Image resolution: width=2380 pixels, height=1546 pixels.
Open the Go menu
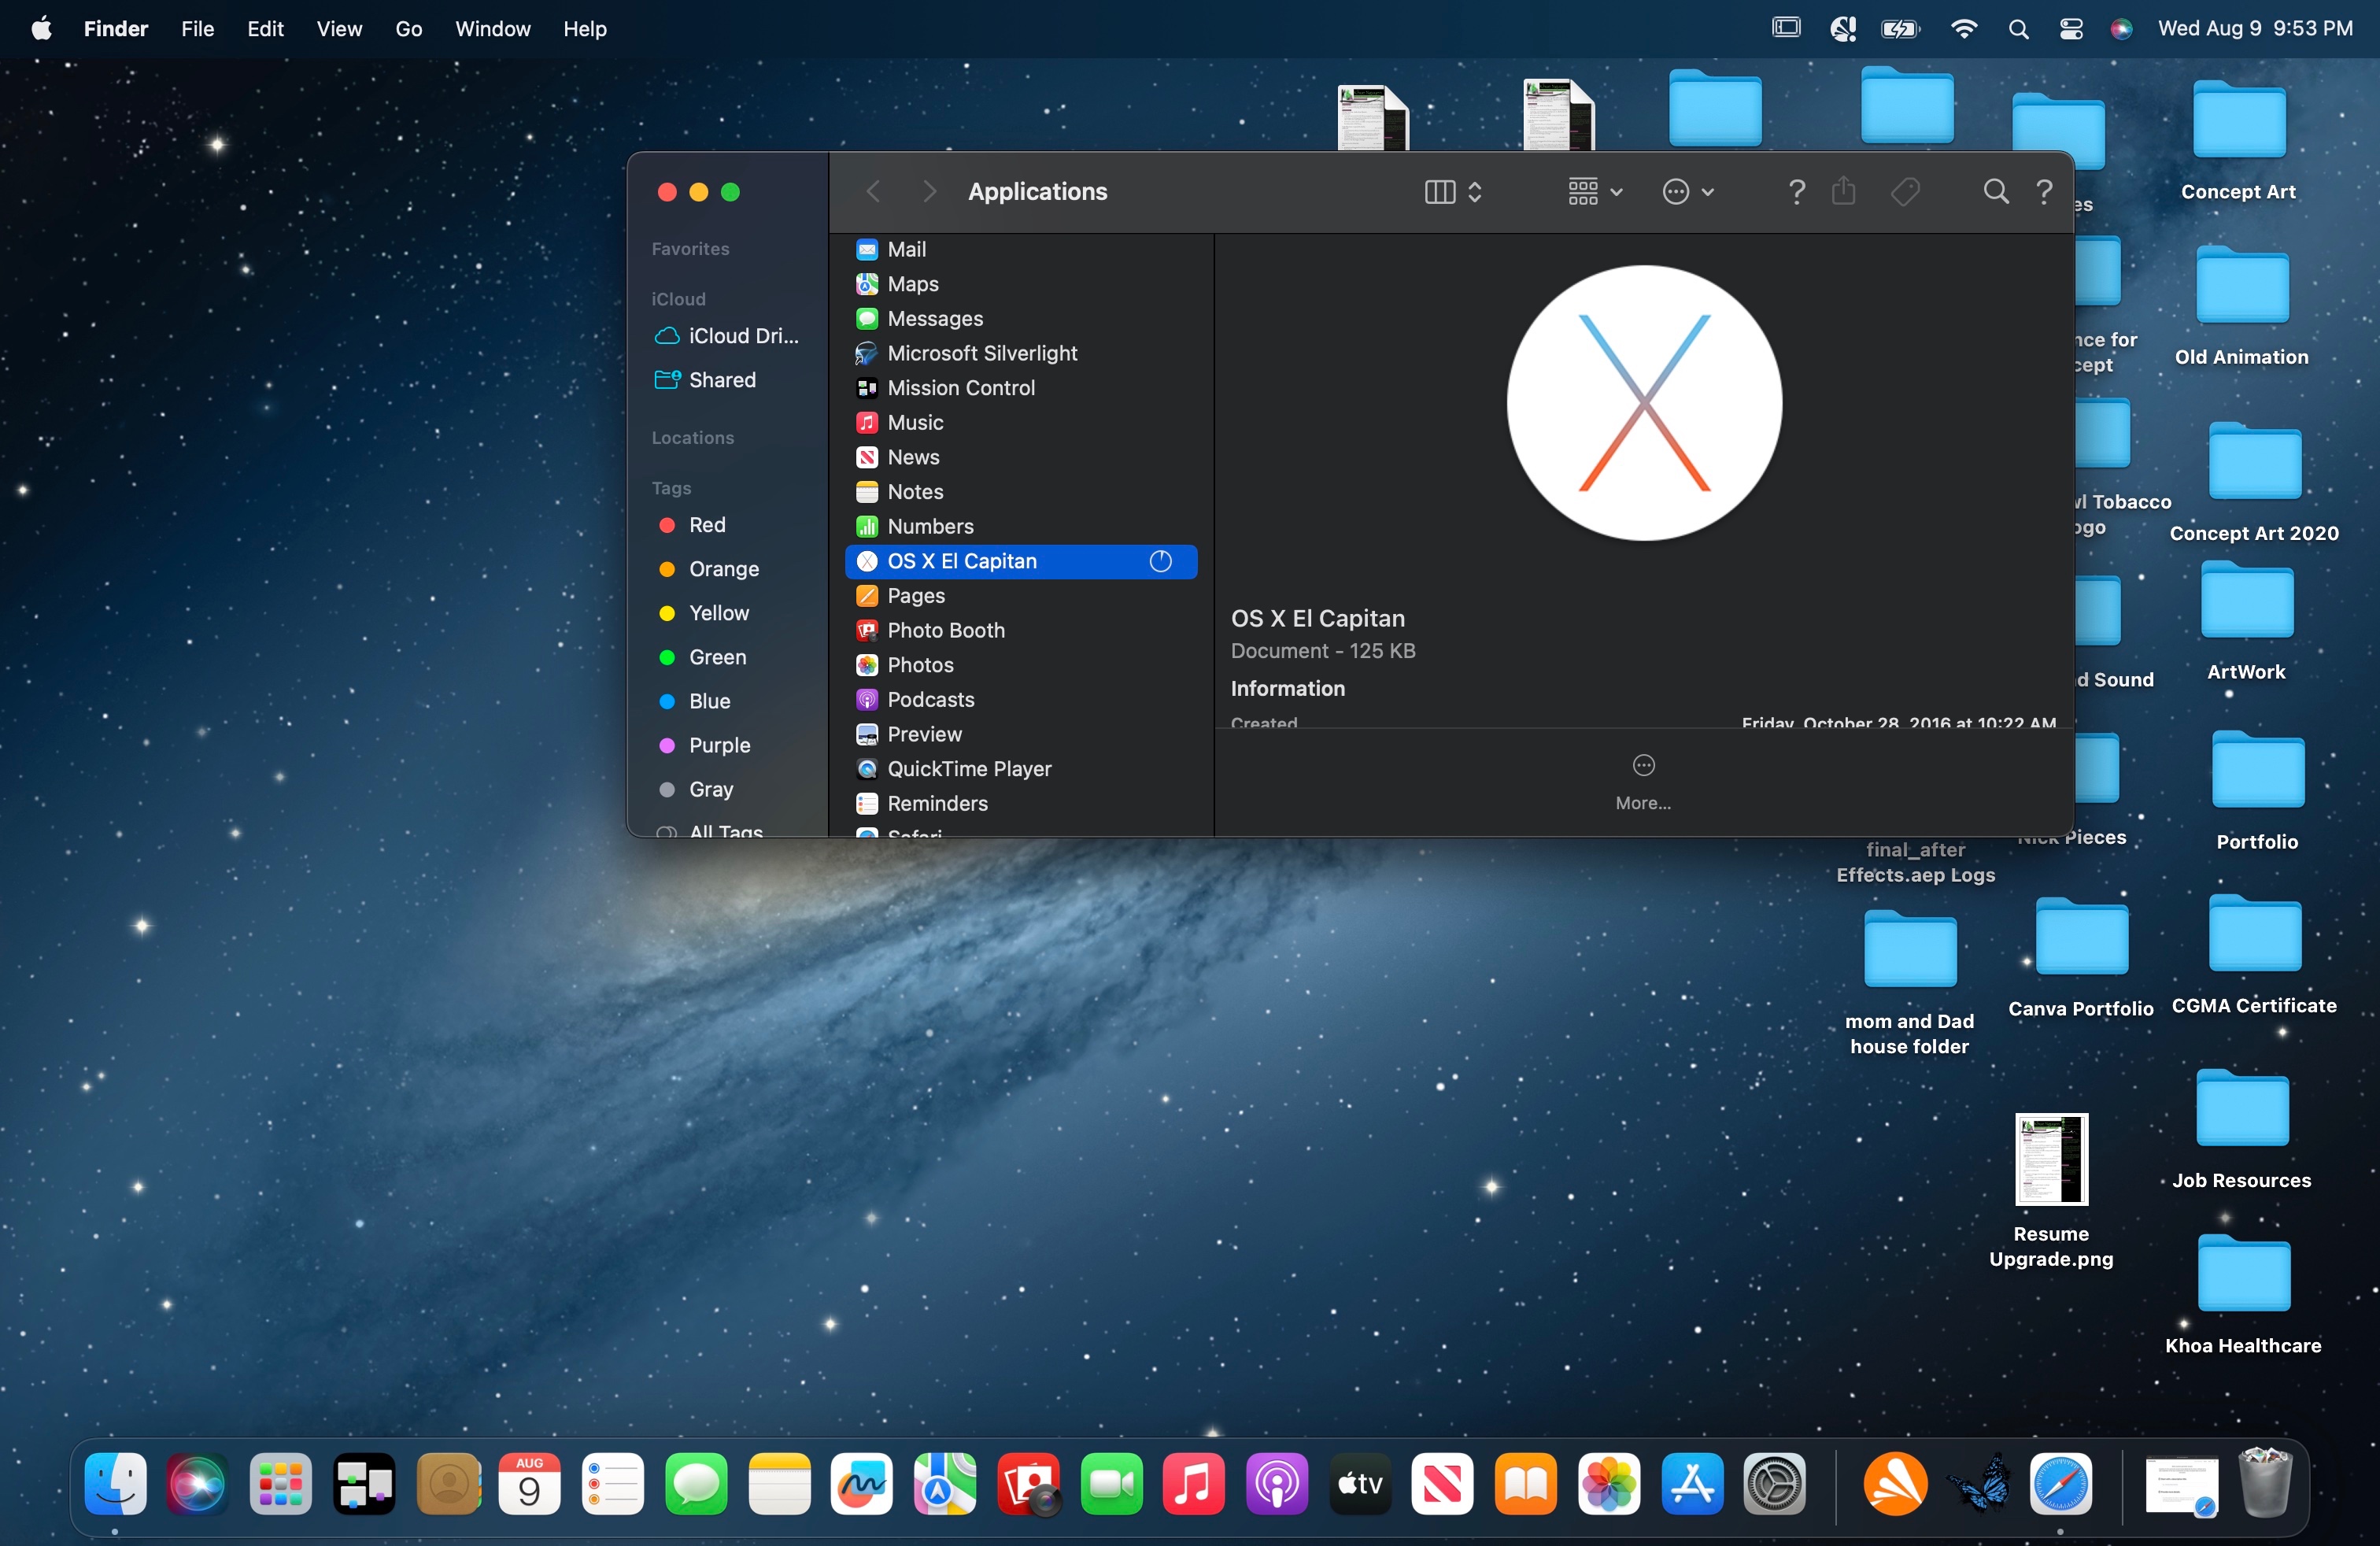(x=408, y=29)
